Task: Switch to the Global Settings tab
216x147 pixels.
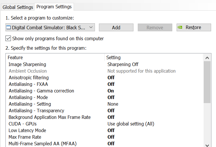Action: tap(18, 7)
